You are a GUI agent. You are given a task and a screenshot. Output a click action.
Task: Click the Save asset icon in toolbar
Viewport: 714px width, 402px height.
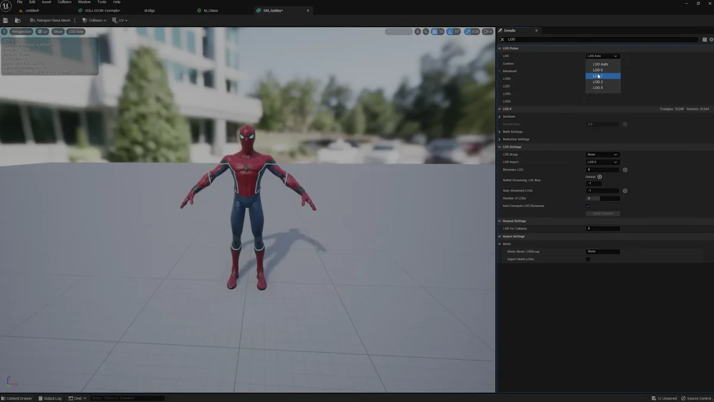(x=6, y=20)
